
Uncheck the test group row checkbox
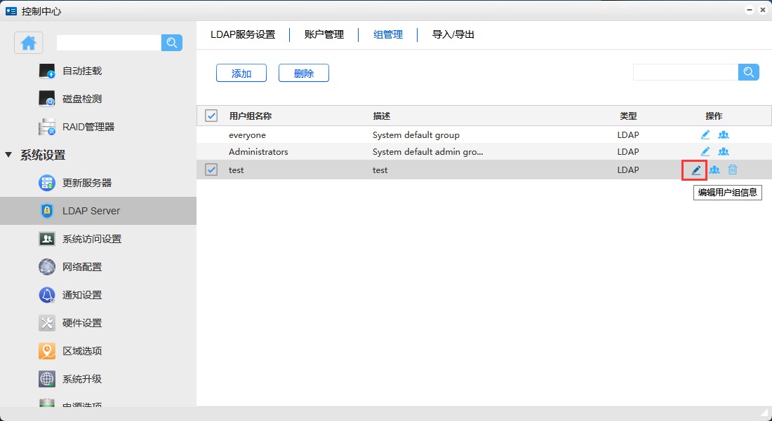coord(211,170)
